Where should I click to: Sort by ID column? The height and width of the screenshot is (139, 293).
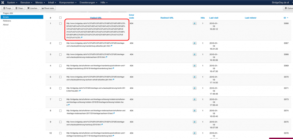point(286,18)
